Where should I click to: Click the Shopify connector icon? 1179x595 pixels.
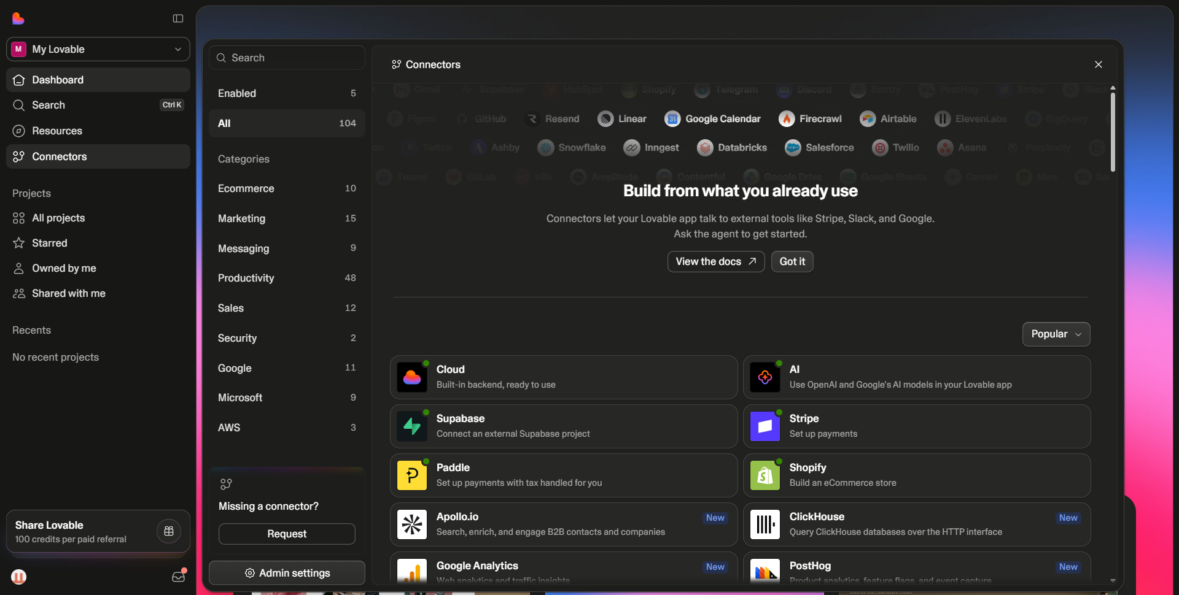(x=765, y=475)
